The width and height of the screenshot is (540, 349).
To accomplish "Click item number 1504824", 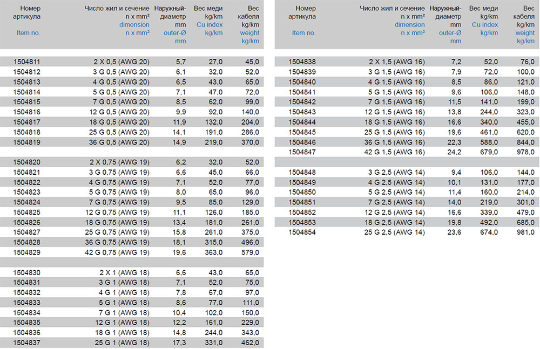I will tap(26, 202).
